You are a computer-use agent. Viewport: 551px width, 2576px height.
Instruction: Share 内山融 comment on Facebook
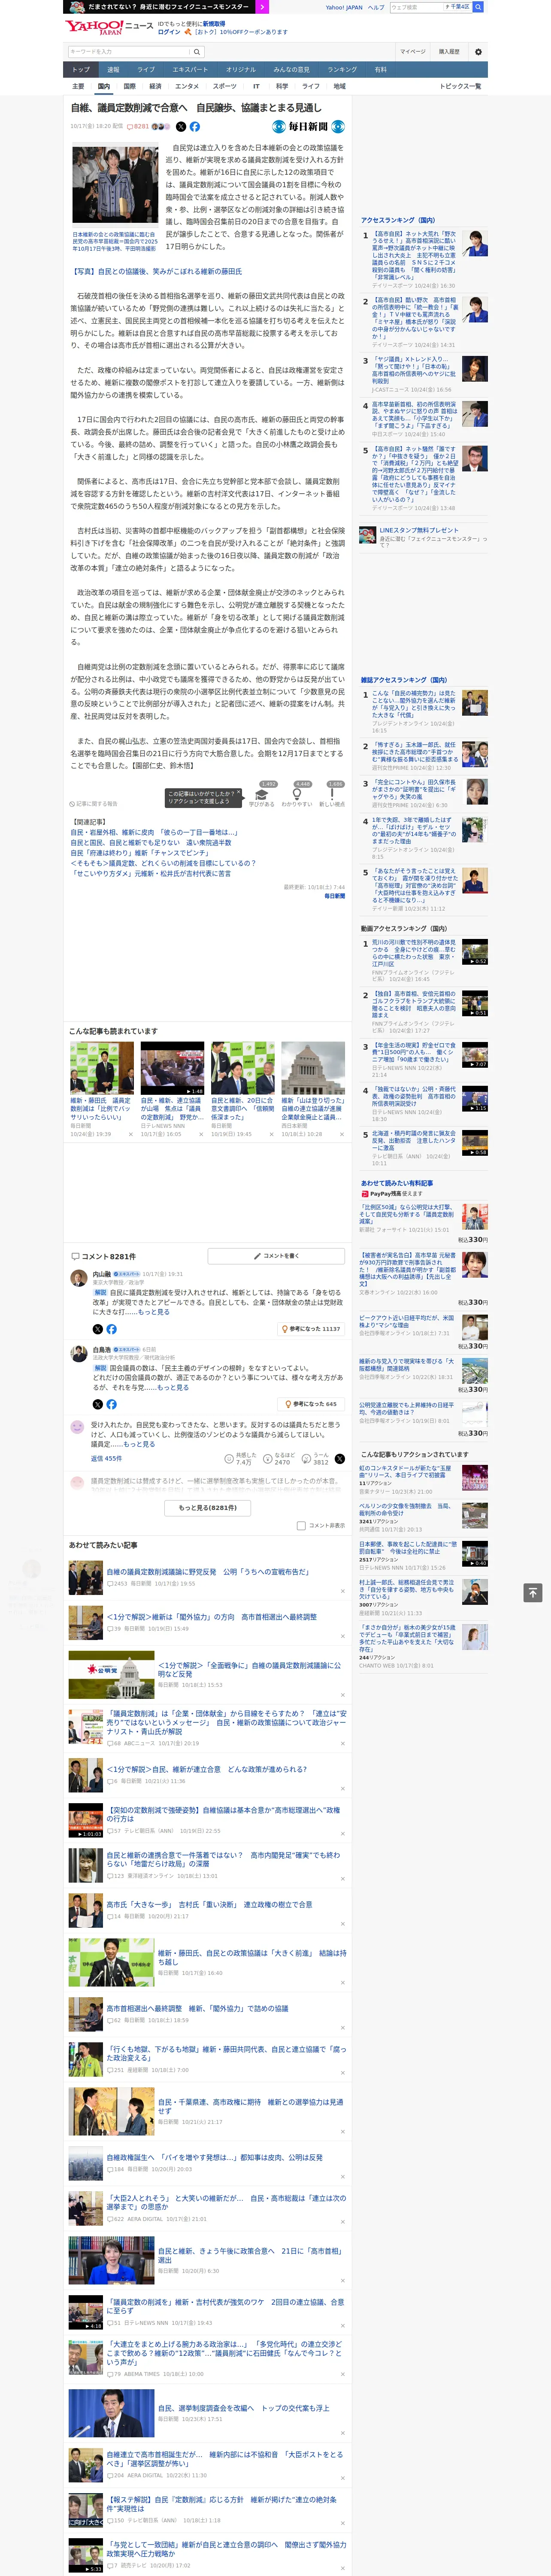[x=111, y=1329]
